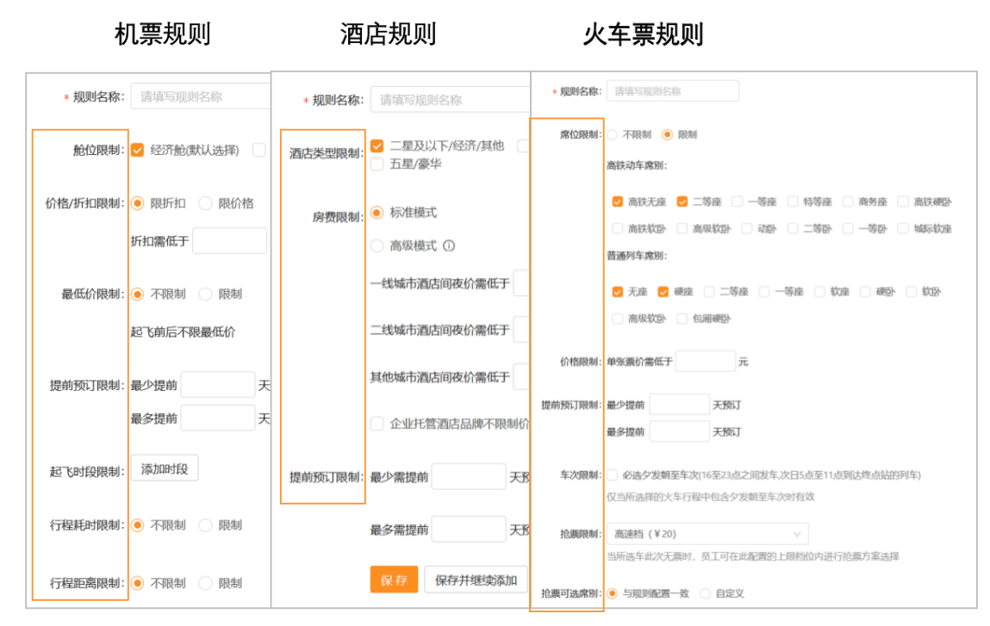Check 高级软卧 under 普通列车席别
Screen dimensions: 990x626
[x=618, y=319]
